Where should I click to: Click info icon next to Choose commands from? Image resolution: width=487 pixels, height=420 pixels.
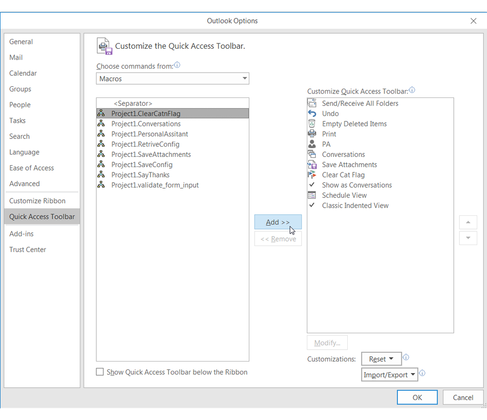[x=177, y=65]
